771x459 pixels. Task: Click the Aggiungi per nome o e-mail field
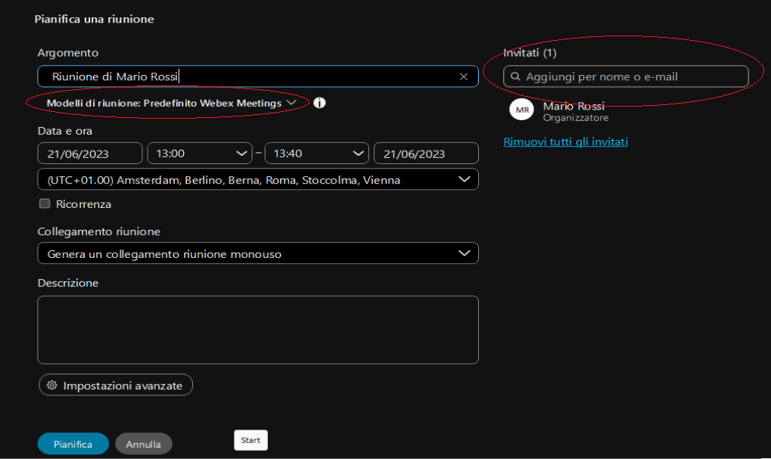632,76
